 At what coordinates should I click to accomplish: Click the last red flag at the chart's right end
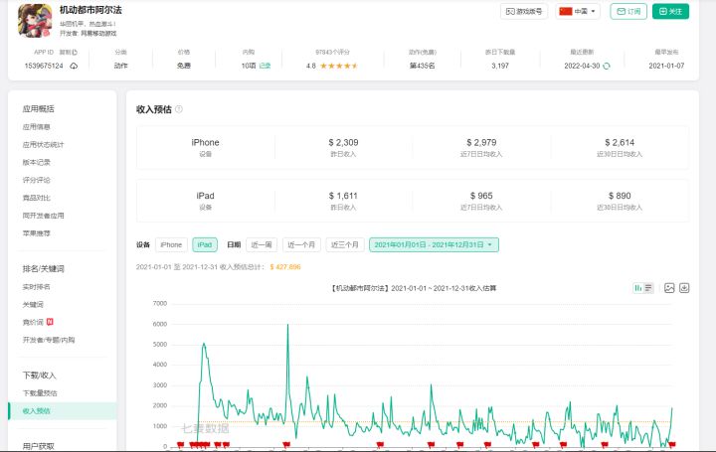pos(671,445)
